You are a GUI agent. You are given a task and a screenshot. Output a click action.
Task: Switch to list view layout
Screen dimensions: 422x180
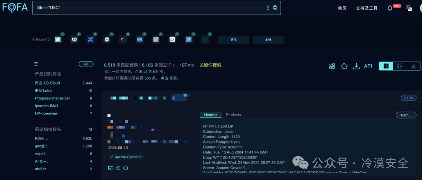tap(400, 66)
